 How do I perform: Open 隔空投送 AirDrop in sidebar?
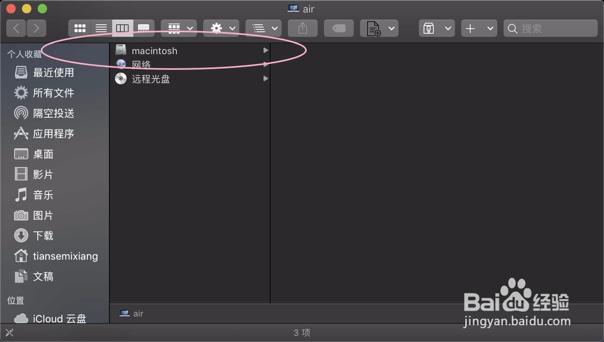pos(55,114)
